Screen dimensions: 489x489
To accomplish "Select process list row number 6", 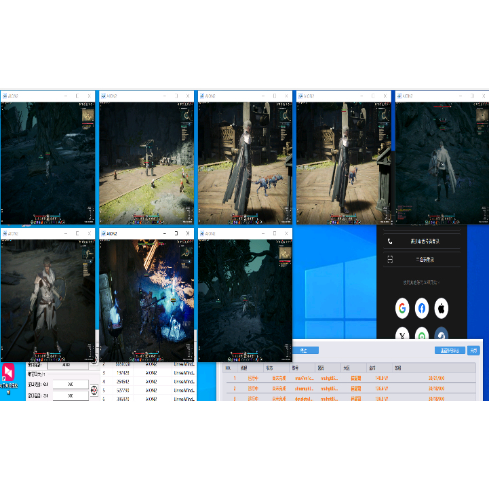I will coord(149,398).
